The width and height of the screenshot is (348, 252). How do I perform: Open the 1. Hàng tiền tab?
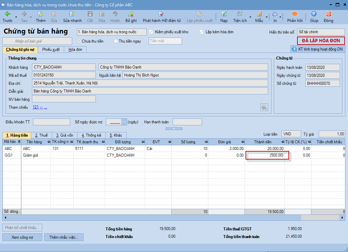[x=17, y=135]
